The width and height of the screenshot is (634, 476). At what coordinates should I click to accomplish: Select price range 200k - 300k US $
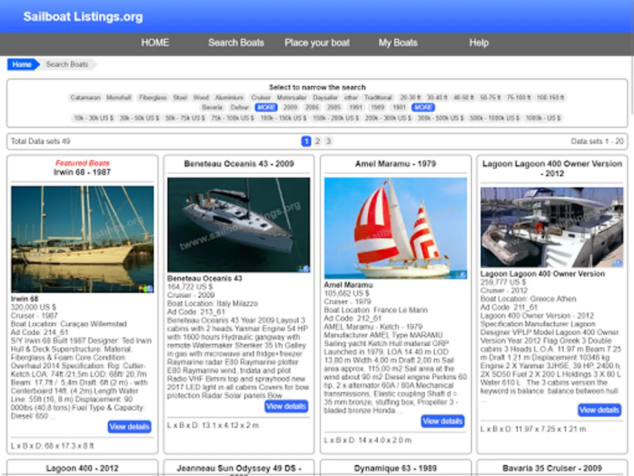[x=388, y=118]
